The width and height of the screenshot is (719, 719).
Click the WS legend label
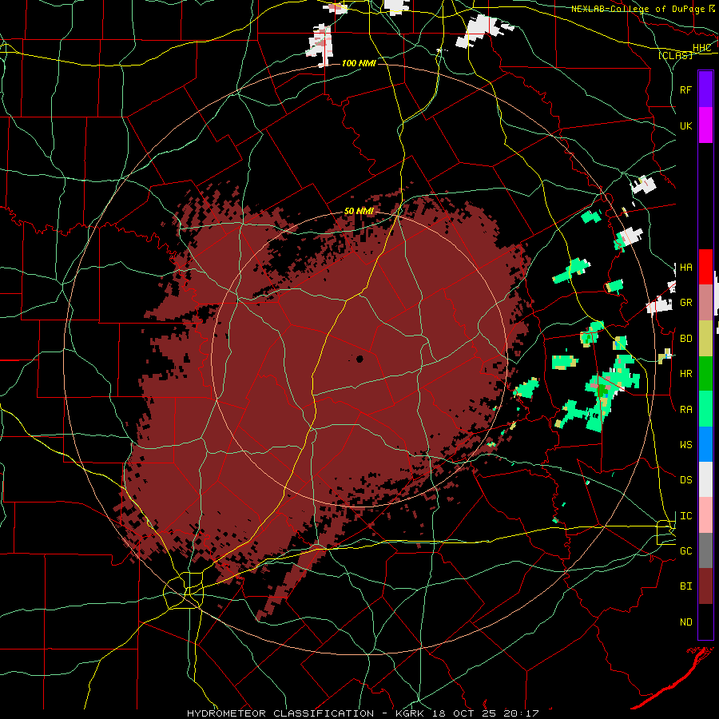685,445
